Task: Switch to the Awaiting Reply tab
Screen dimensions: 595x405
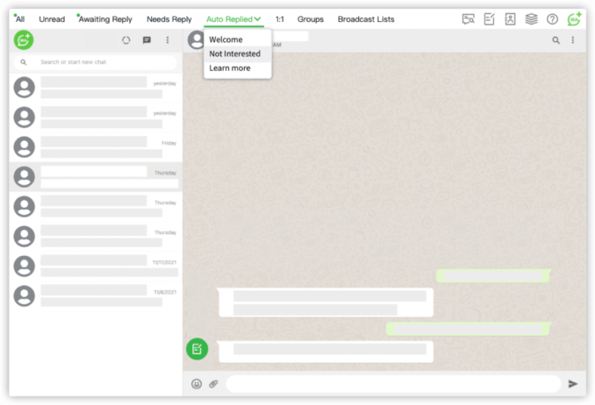Action: [x=104, y=19]
